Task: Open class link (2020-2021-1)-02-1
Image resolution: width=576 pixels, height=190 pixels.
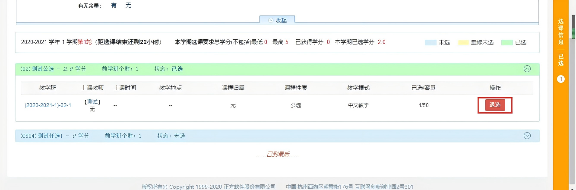Action: tap(48, 105)
